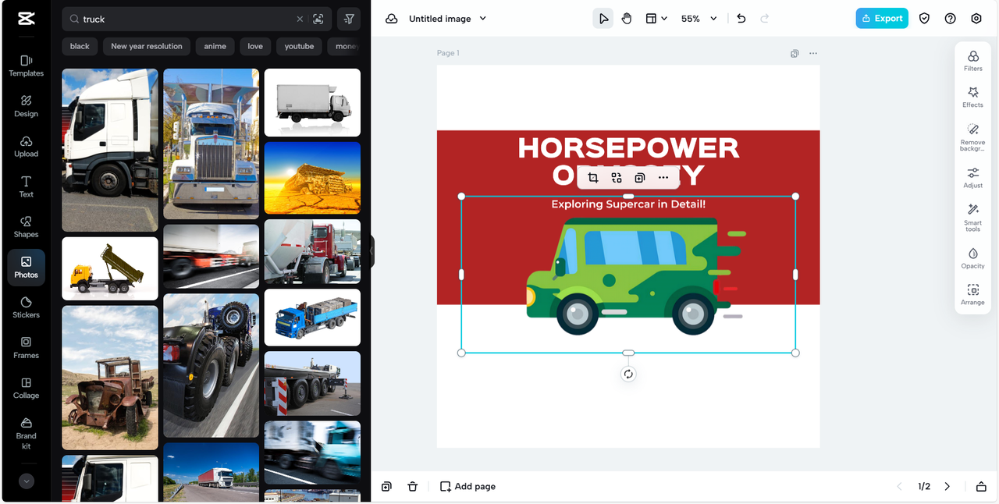Open the Opacity control
The width and height of the screenshot is (999, 504).
[x=973, y=258]
